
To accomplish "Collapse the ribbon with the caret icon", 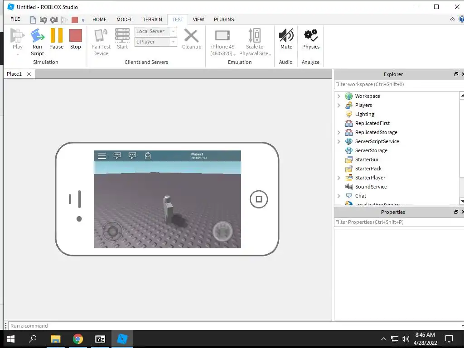I will point(452,19).
